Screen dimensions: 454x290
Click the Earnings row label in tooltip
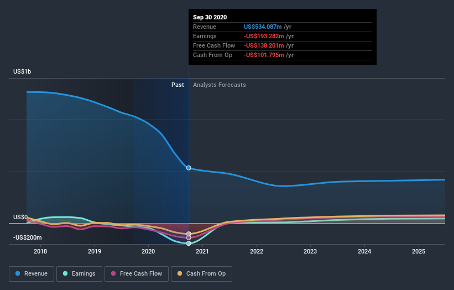(205, 36)
